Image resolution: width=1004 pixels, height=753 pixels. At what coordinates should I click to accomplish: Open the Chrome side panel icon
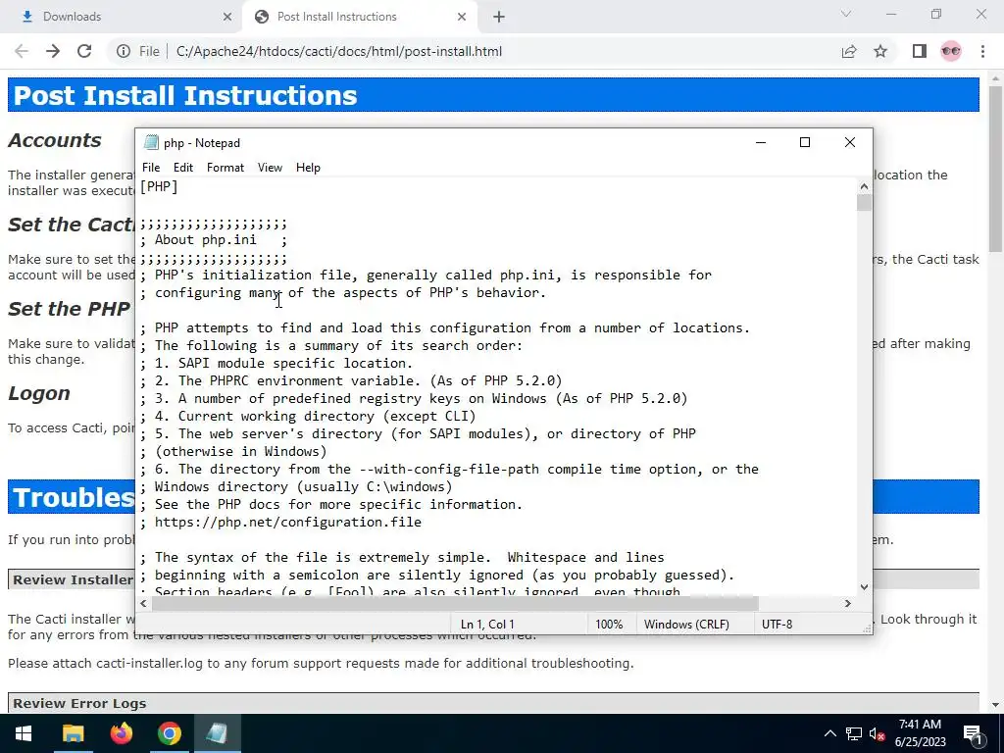(920, 51)
